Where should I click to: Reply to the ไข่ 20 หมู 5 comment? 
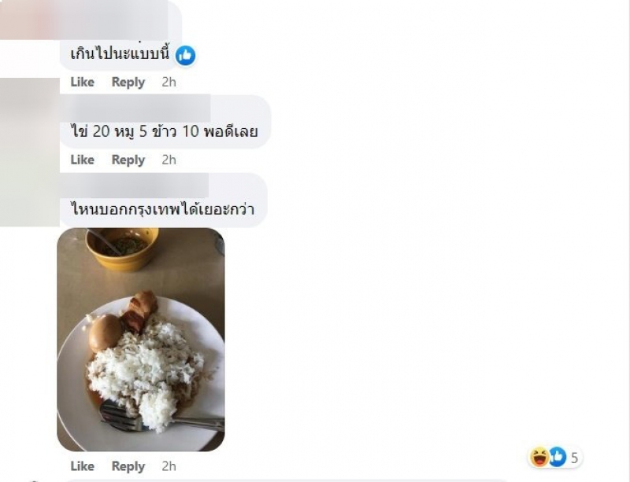click(128, 160)
